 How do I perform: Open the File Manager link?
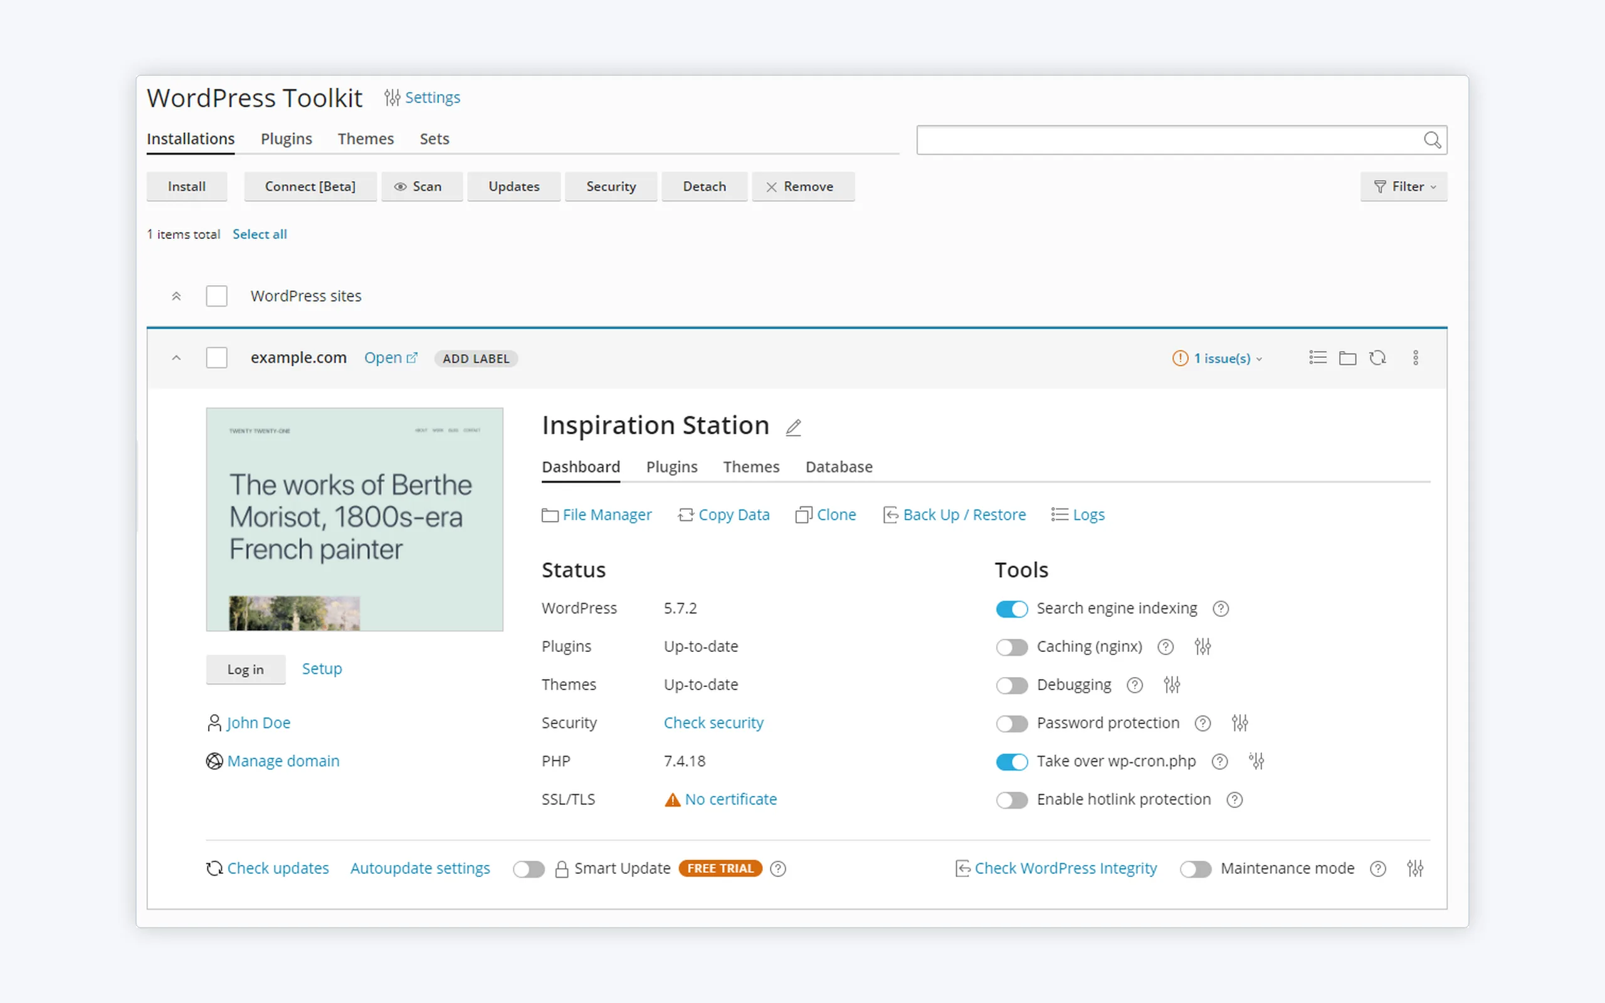(x=597, y=515)
